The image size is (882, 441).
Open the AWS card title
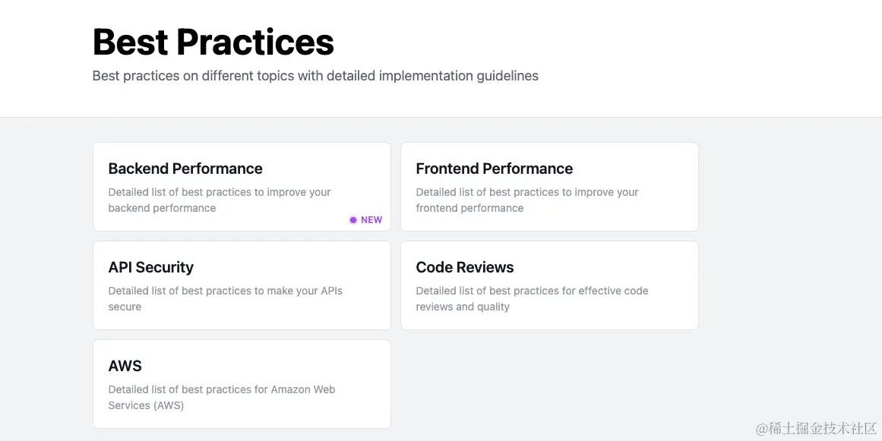125,366
